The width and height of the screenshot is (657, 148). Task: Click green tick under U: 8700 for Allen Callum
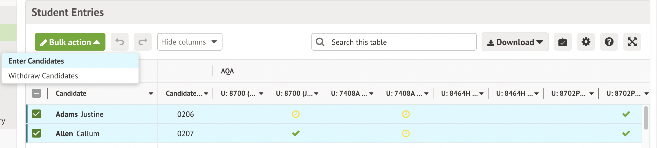click(296, 133)
